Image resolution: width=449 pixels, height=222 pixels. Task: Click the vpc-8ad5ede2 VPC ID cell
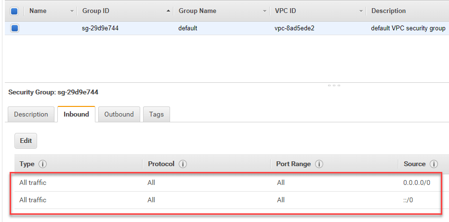click(294, 28)
